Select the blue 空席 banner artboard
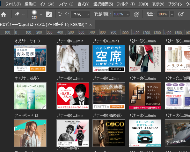 coord(109,58)
